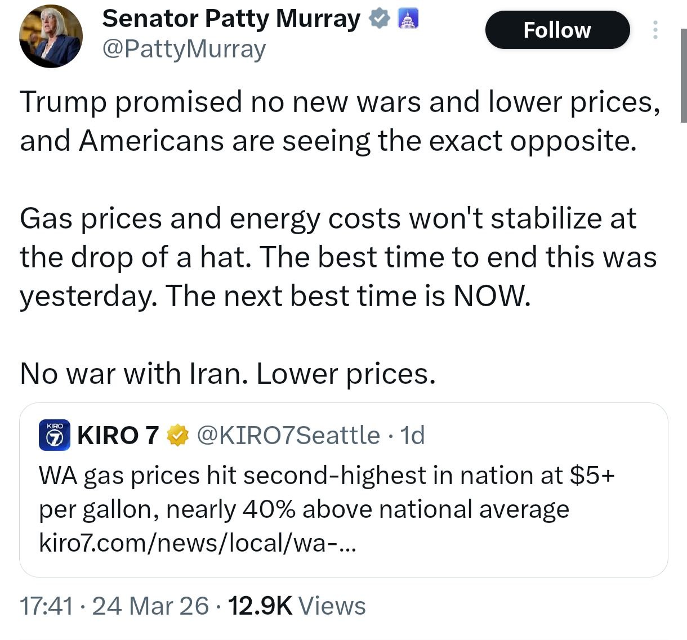This screenshot has width=687, height=640.
Task: Open the @KIRO7Seattle handle
Action: point(288,435)
